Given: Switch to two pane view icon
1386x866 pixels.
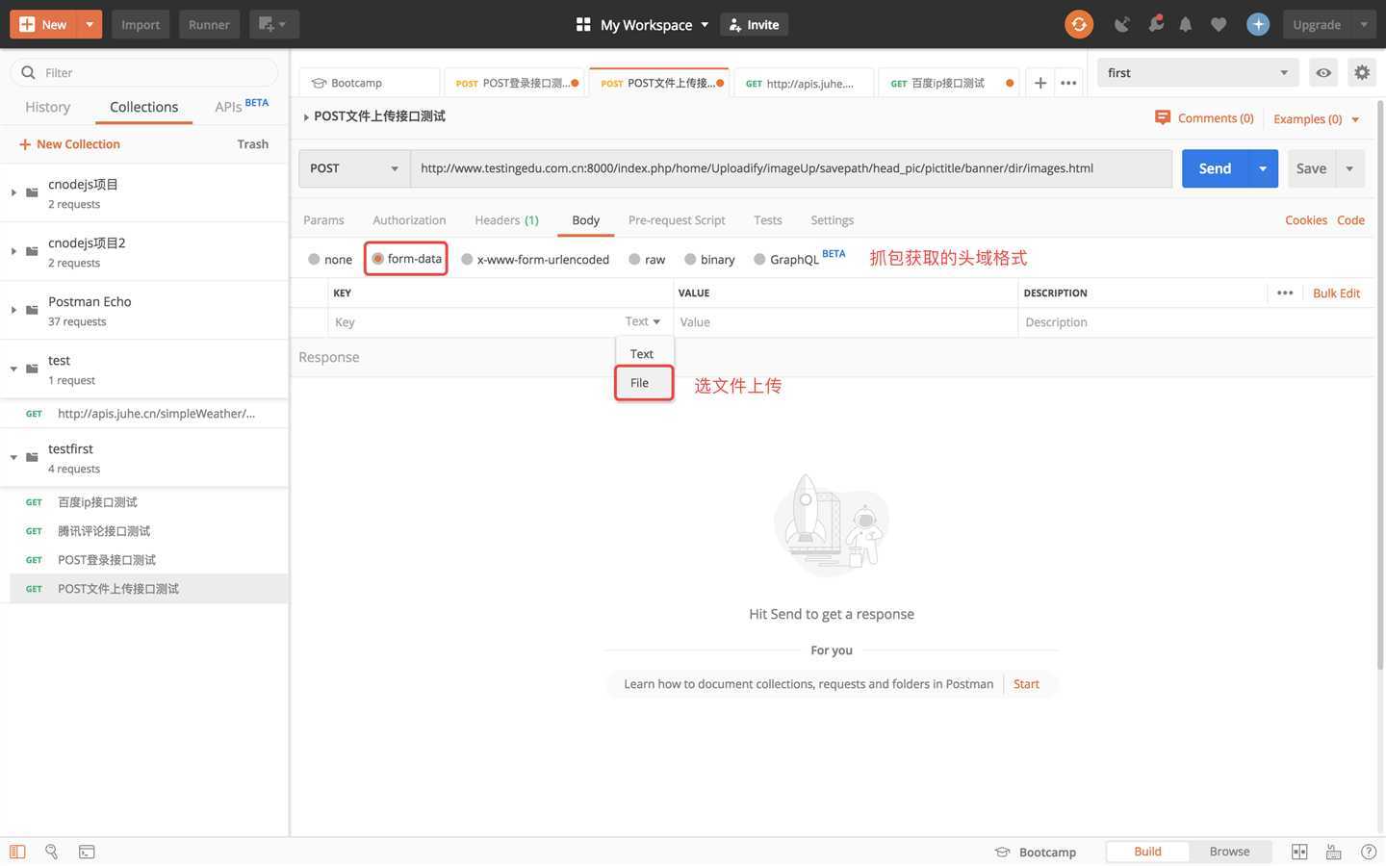Looking at the screenshot, I should click(x=1299, y=852).
